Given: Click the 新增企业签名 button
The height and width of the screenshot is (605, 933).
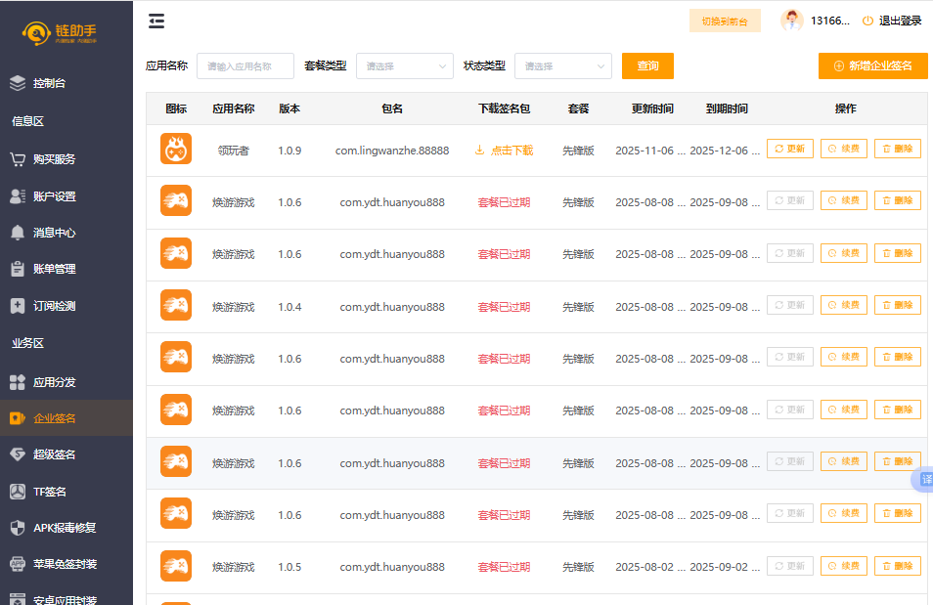Looking at the screenshot, I should click(872, 65).
